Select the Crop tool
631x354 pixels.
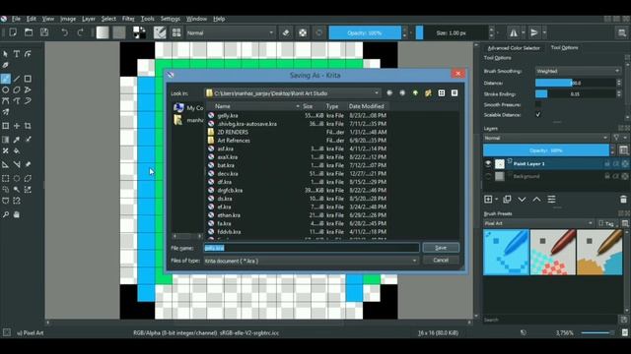(28, 126)
